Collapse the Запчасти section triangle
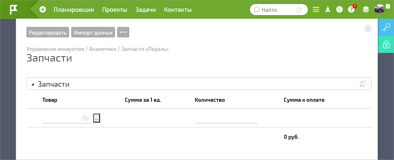 (33, 85)
